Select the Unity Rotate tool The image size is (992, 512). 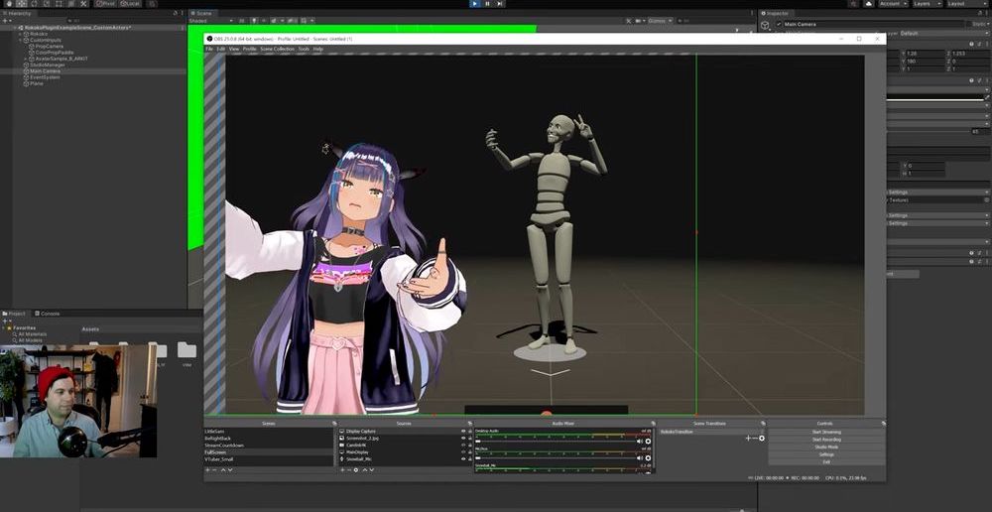pos(34,4)
